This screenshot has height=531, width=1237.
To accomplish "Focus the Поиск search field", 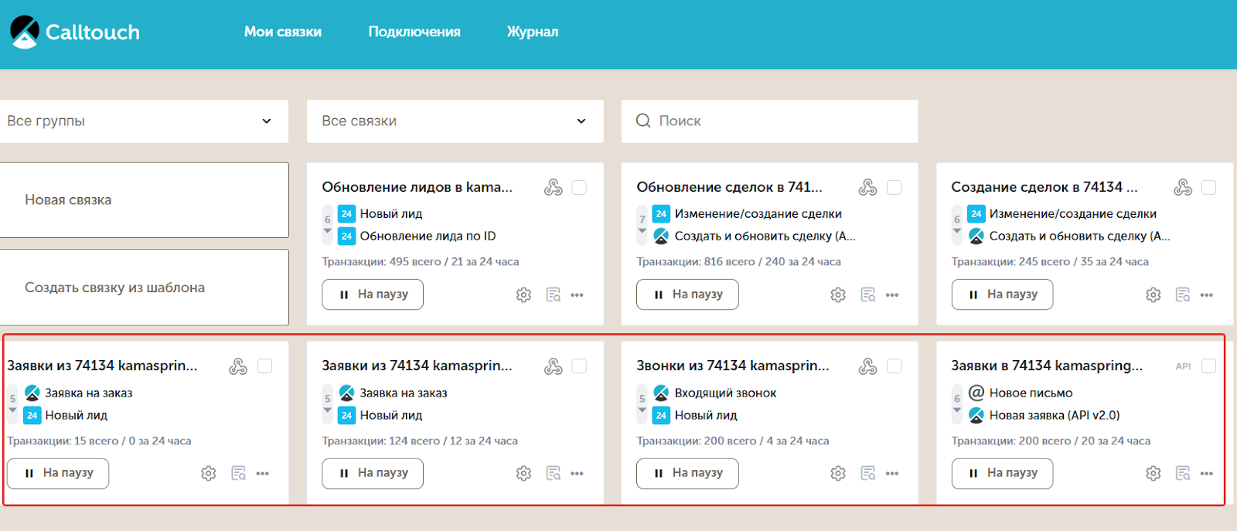I will (781, 121).
